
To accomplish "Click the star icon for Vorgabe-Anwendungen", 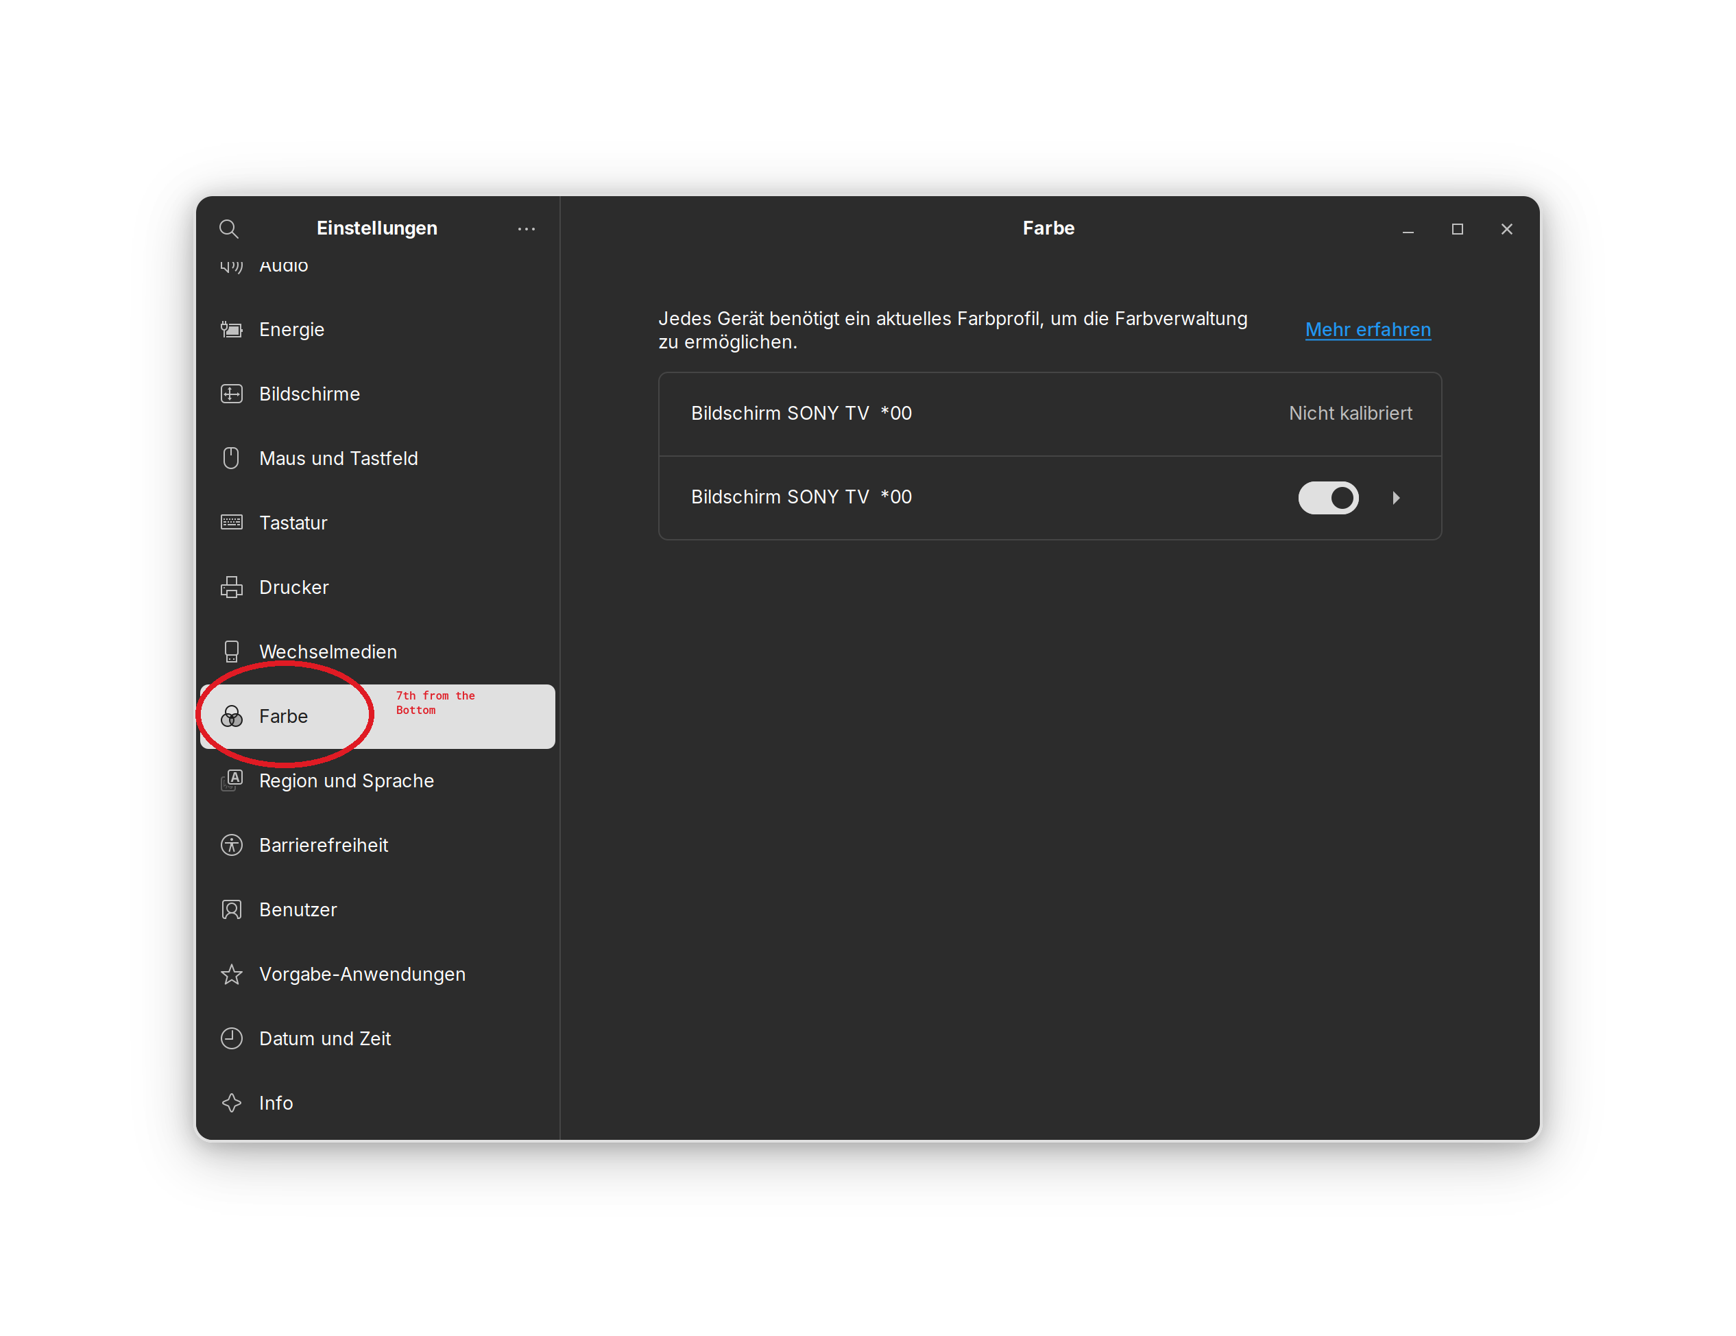I will coord(231,974).
